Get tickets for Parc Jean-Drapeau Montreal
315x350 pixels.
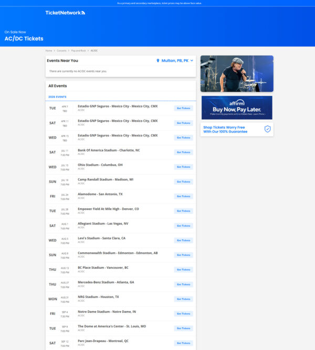coord(183,343)
